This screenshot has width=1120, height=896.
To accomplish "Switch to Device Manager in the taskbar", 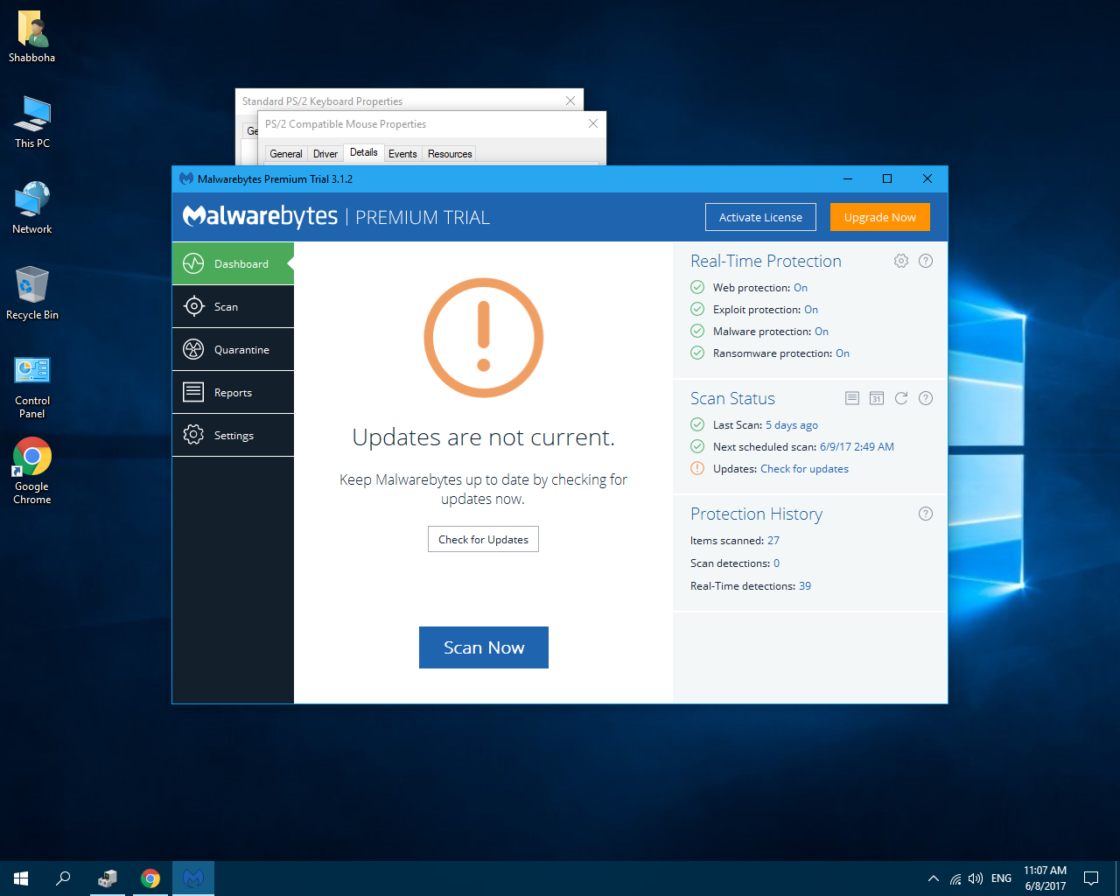I will pos(108,878).
